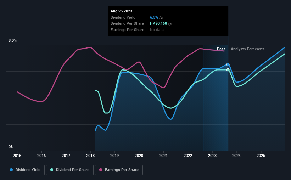Click the 2021 x-axis label
Viewport: 291px width, 180px height.
pos(163,156)
